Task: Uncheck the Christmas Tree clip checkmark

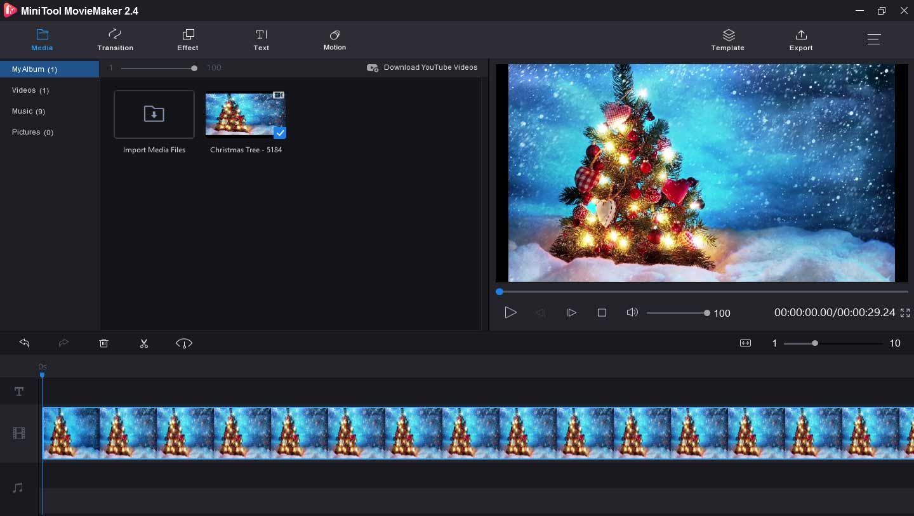Action: 279,133
